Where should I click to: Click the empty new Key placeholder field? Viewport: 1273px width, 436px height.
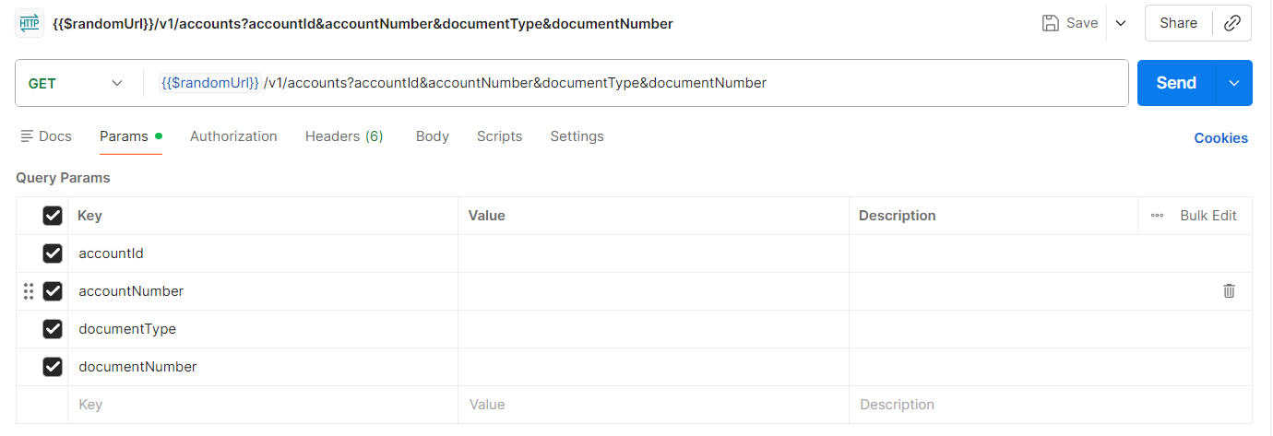click(x=263, y=405)
